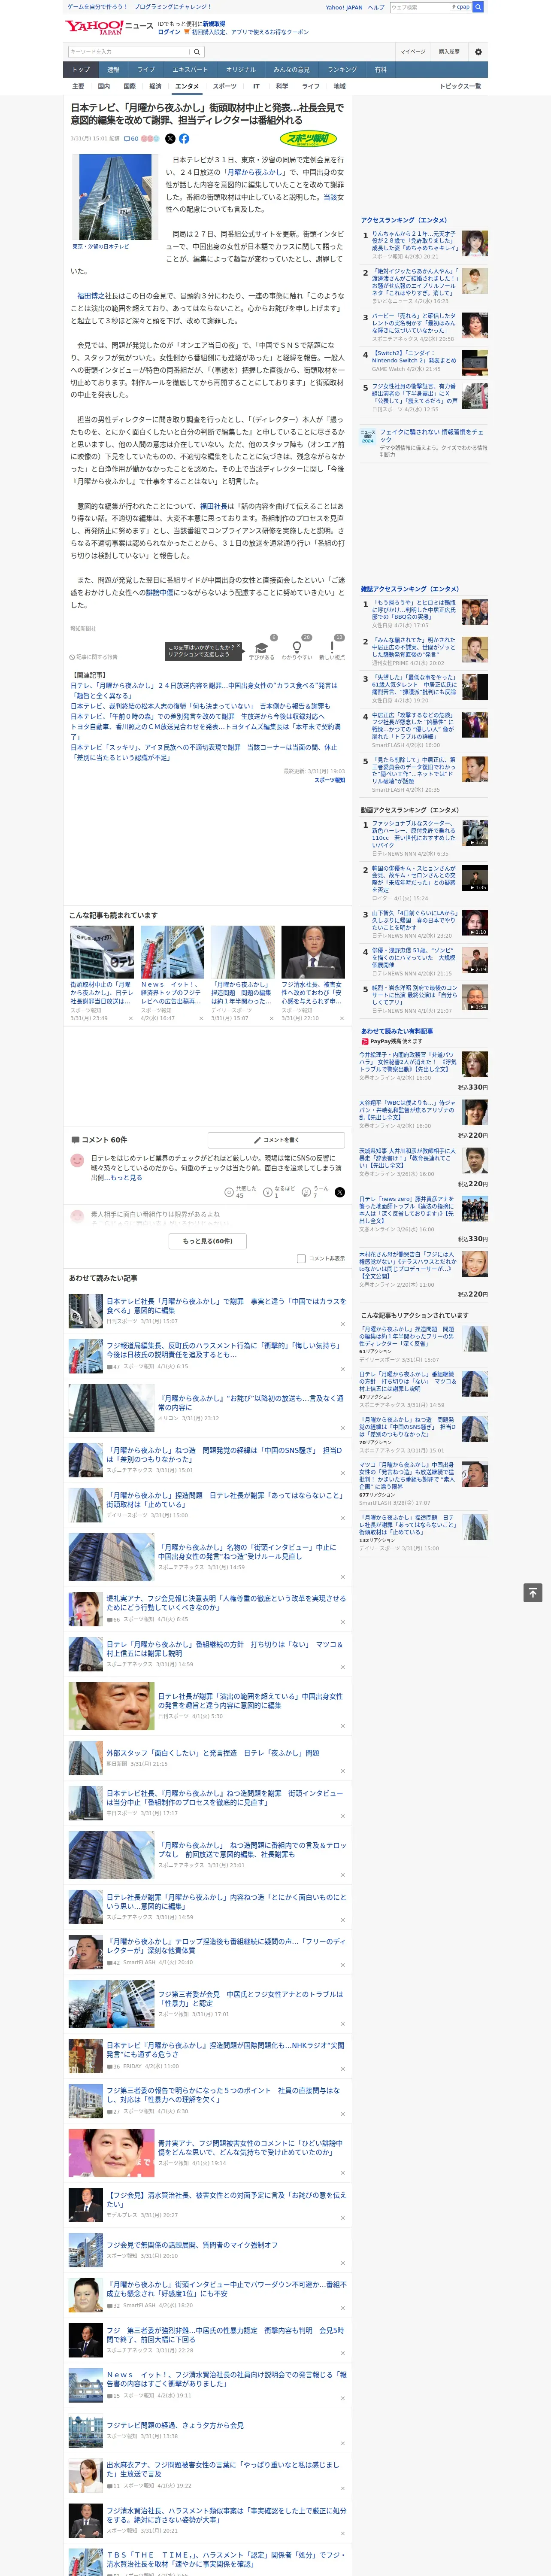Viewport: 551px width, 2576px height.
Task: Select the 速報 tab
Action: tap(113, 70)
